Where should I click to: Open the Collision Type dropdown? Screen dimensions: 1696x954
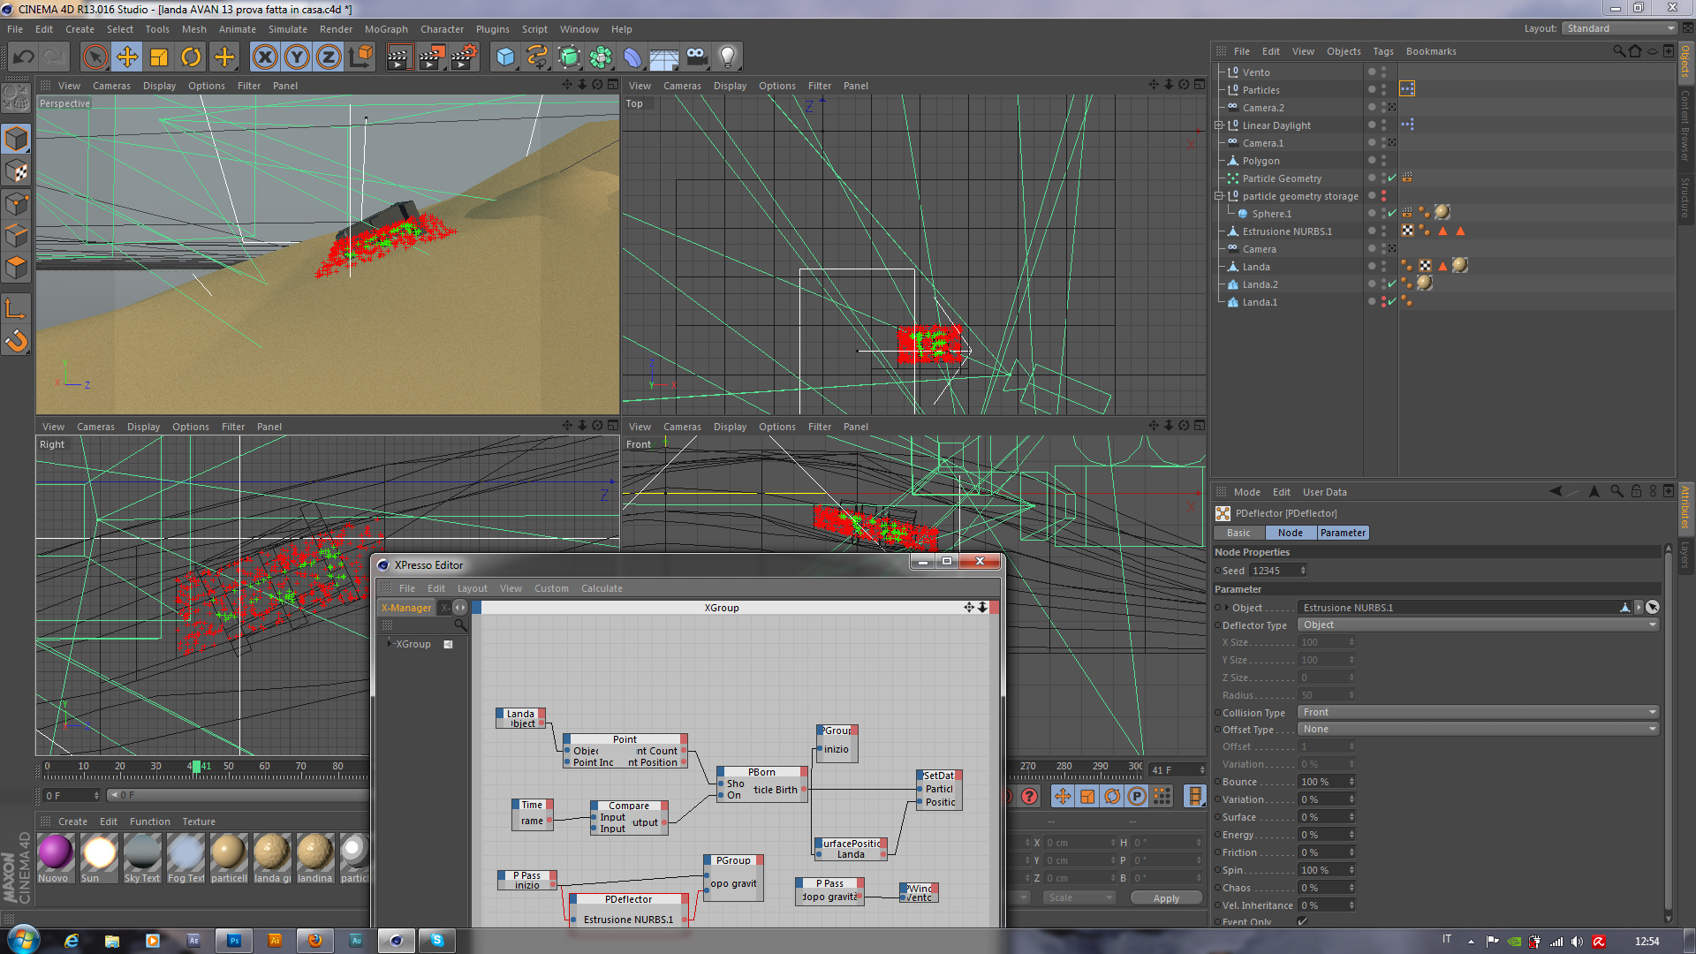[x=1477, y=712]
